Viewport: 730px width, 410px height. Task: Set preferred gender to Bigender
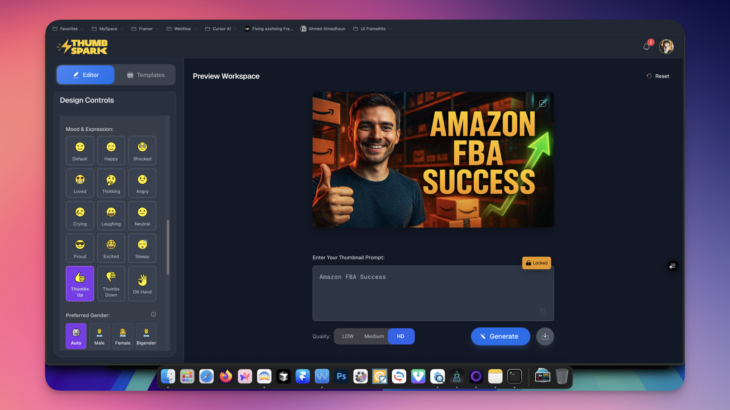(x=146, y=336)
